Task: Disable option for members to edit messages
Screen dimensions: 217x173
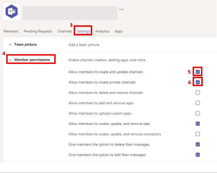Action: [x=198, y=155]
